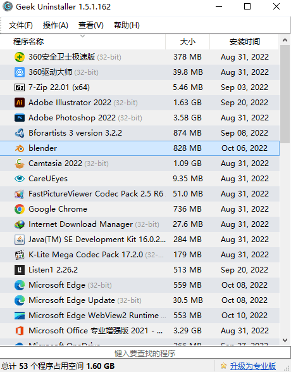Click the Oct 06, 2022 date cell

click(244, 148)
